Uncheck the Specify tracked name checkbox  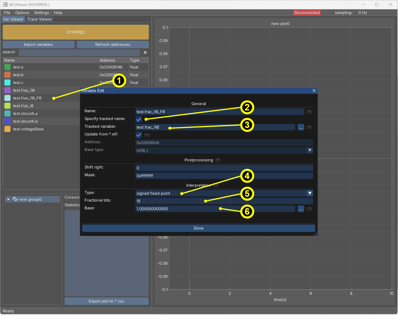(x=139, y=120)
